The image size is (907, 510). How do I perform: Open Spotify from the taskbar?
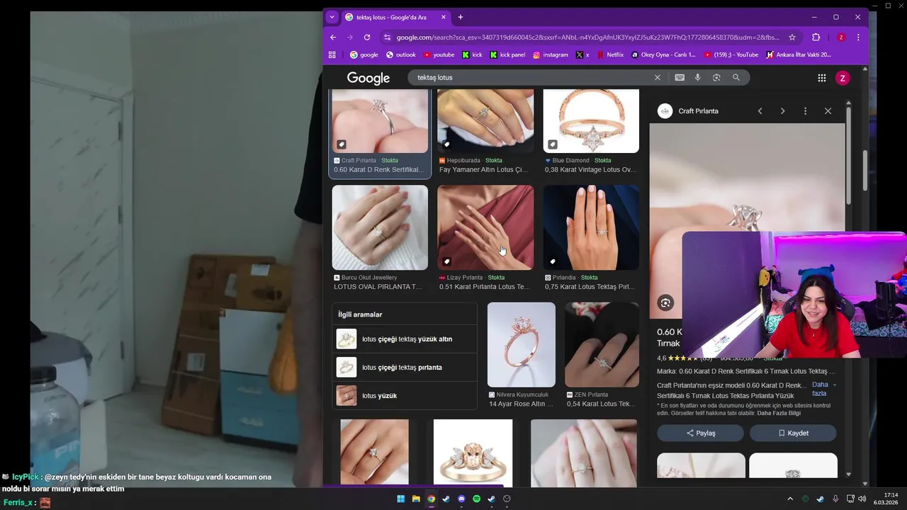[476, 499]
